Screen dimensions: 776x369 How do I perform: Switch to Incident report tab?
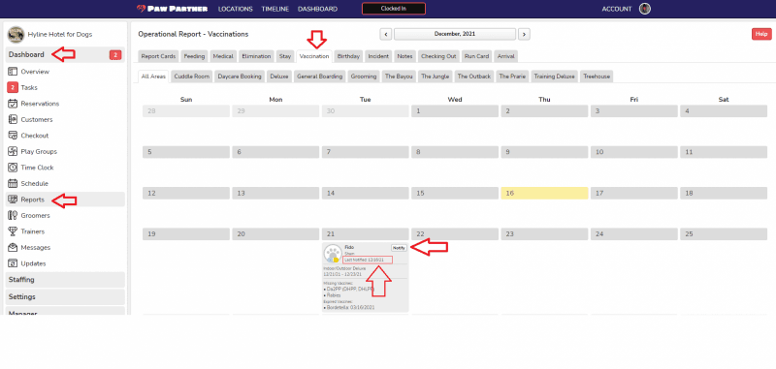tap(378, 56)
